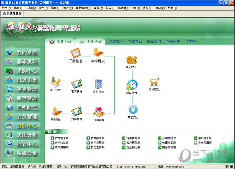The height and width of the screenshot is (169, 235).
Task: Open the 旅游提成 icon
Action: point(98,53)
